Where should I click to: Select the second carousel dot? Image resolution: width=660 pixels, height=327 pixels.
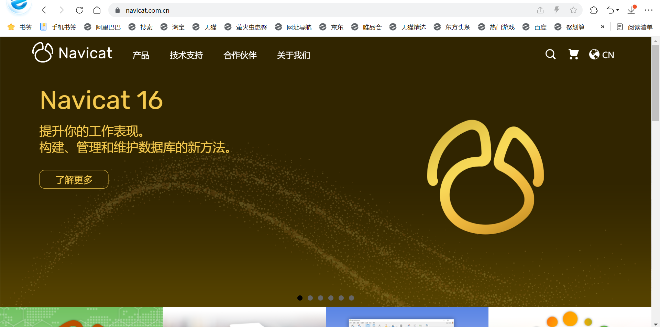[x=310, y=298]
